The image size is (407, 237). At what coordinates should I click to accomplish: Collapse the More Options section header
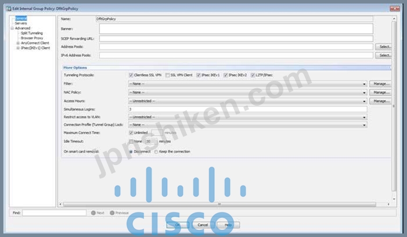coord(226,67)
